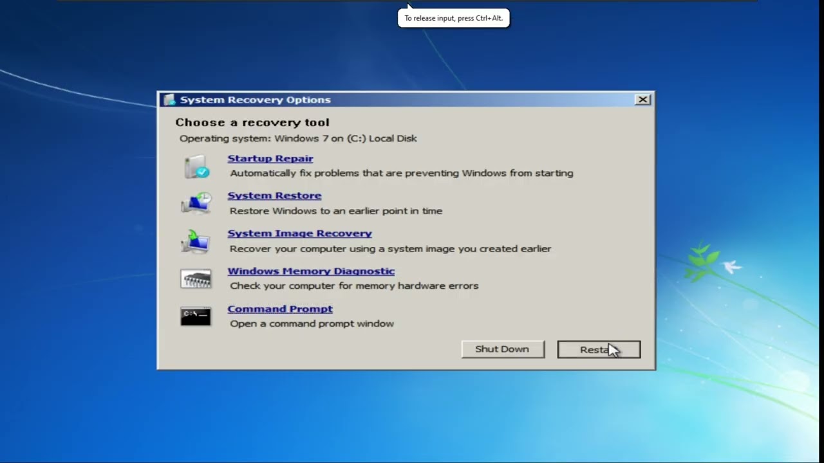Click 'Choose a recovery tool' heading
The width and height of the screenshot is (824, 463).
tap(252, 122)
